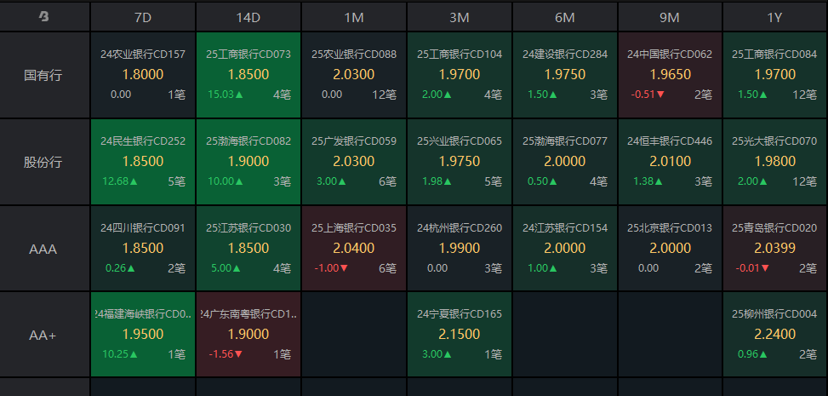This screenshot has height=396, width=828.
Task: Open the 25工商银行CD073 quote cell
Action: [x=248, y=75]
